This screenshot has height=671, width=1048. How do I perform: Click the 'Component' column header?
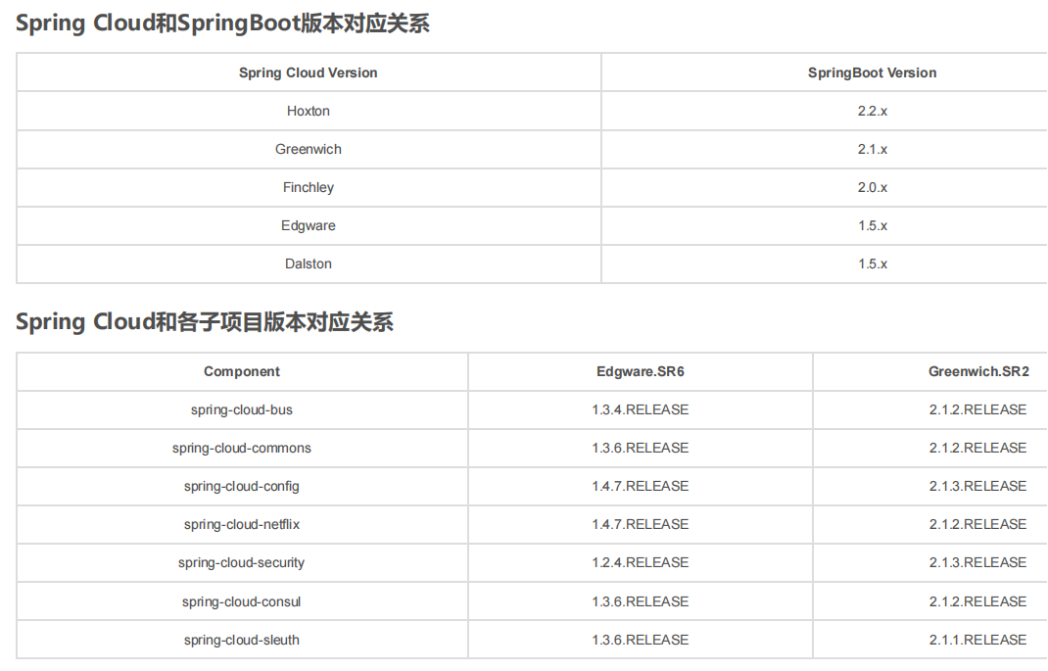coord(242,371)
